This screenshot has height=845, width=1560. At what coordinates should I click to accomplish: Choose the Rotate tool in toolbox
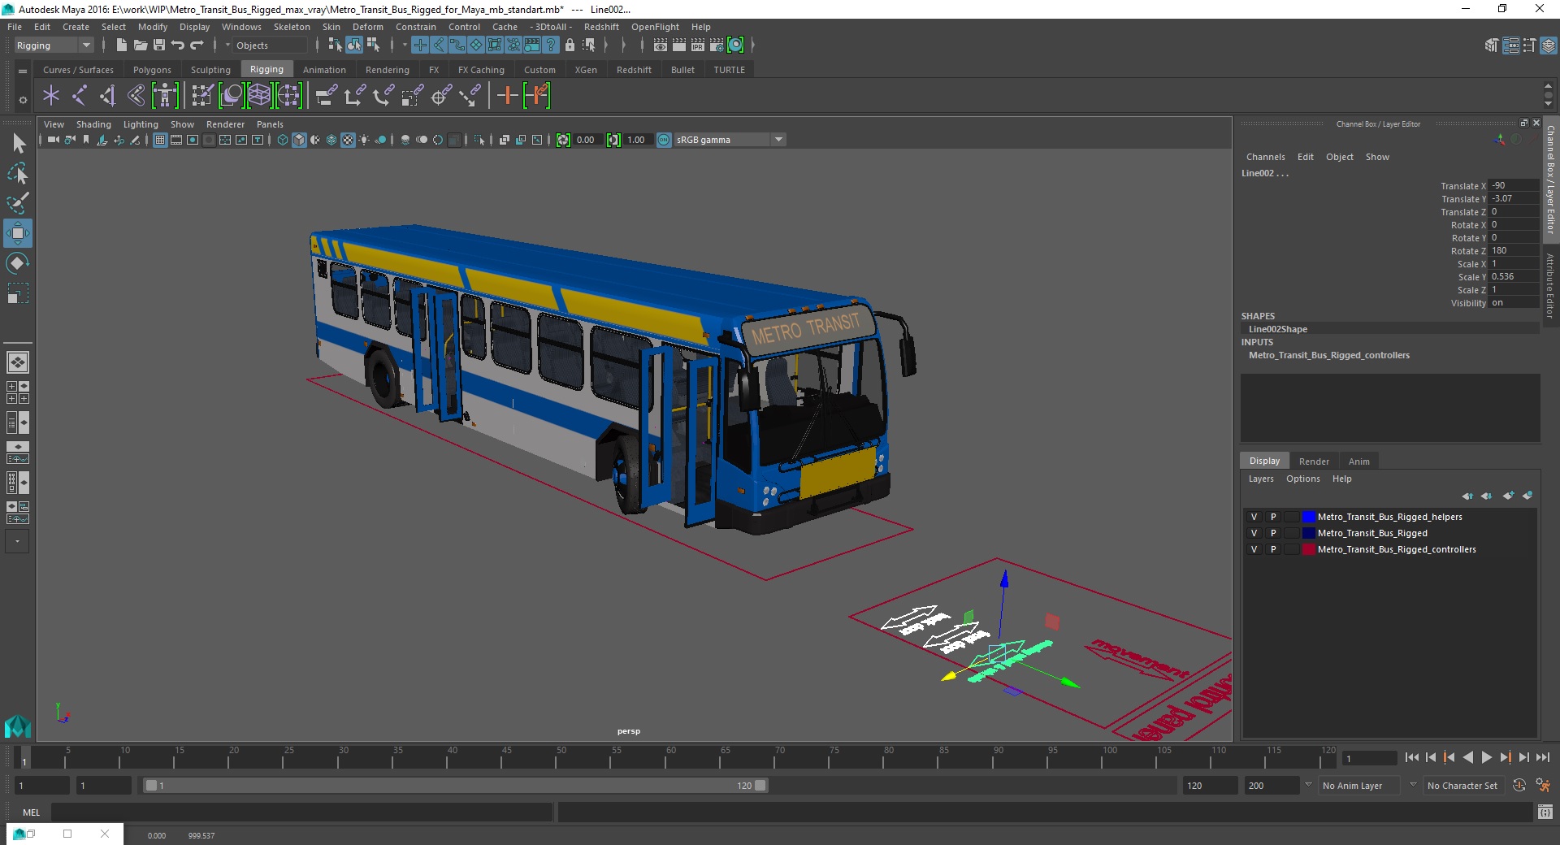[18, 262]
